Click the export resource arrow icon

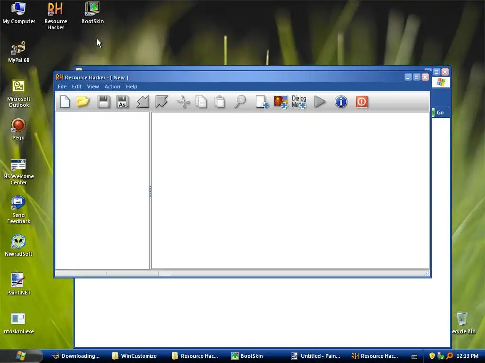162,102
